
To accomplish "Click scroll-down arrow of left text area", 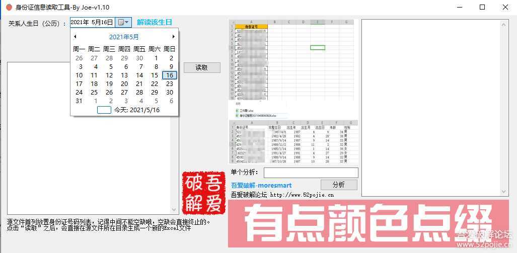I will [x=174, y=210].
